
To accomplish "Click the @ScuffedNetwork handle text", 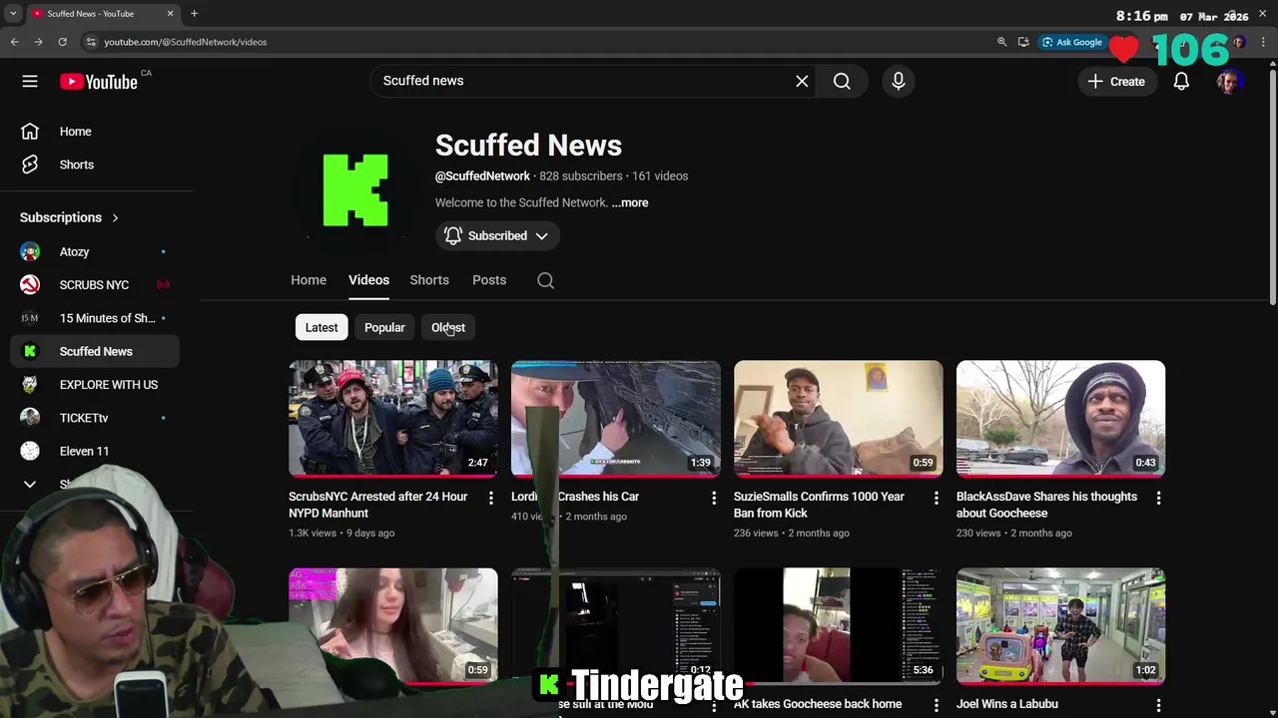I will (482, 177).
